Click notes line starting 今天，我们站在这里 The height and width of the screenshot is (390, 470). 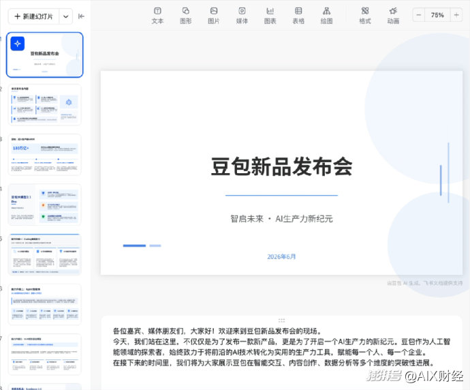[x=281, y=342]
